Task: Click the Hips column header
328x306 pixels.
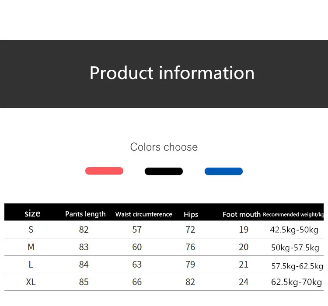Action: point(191,214)
